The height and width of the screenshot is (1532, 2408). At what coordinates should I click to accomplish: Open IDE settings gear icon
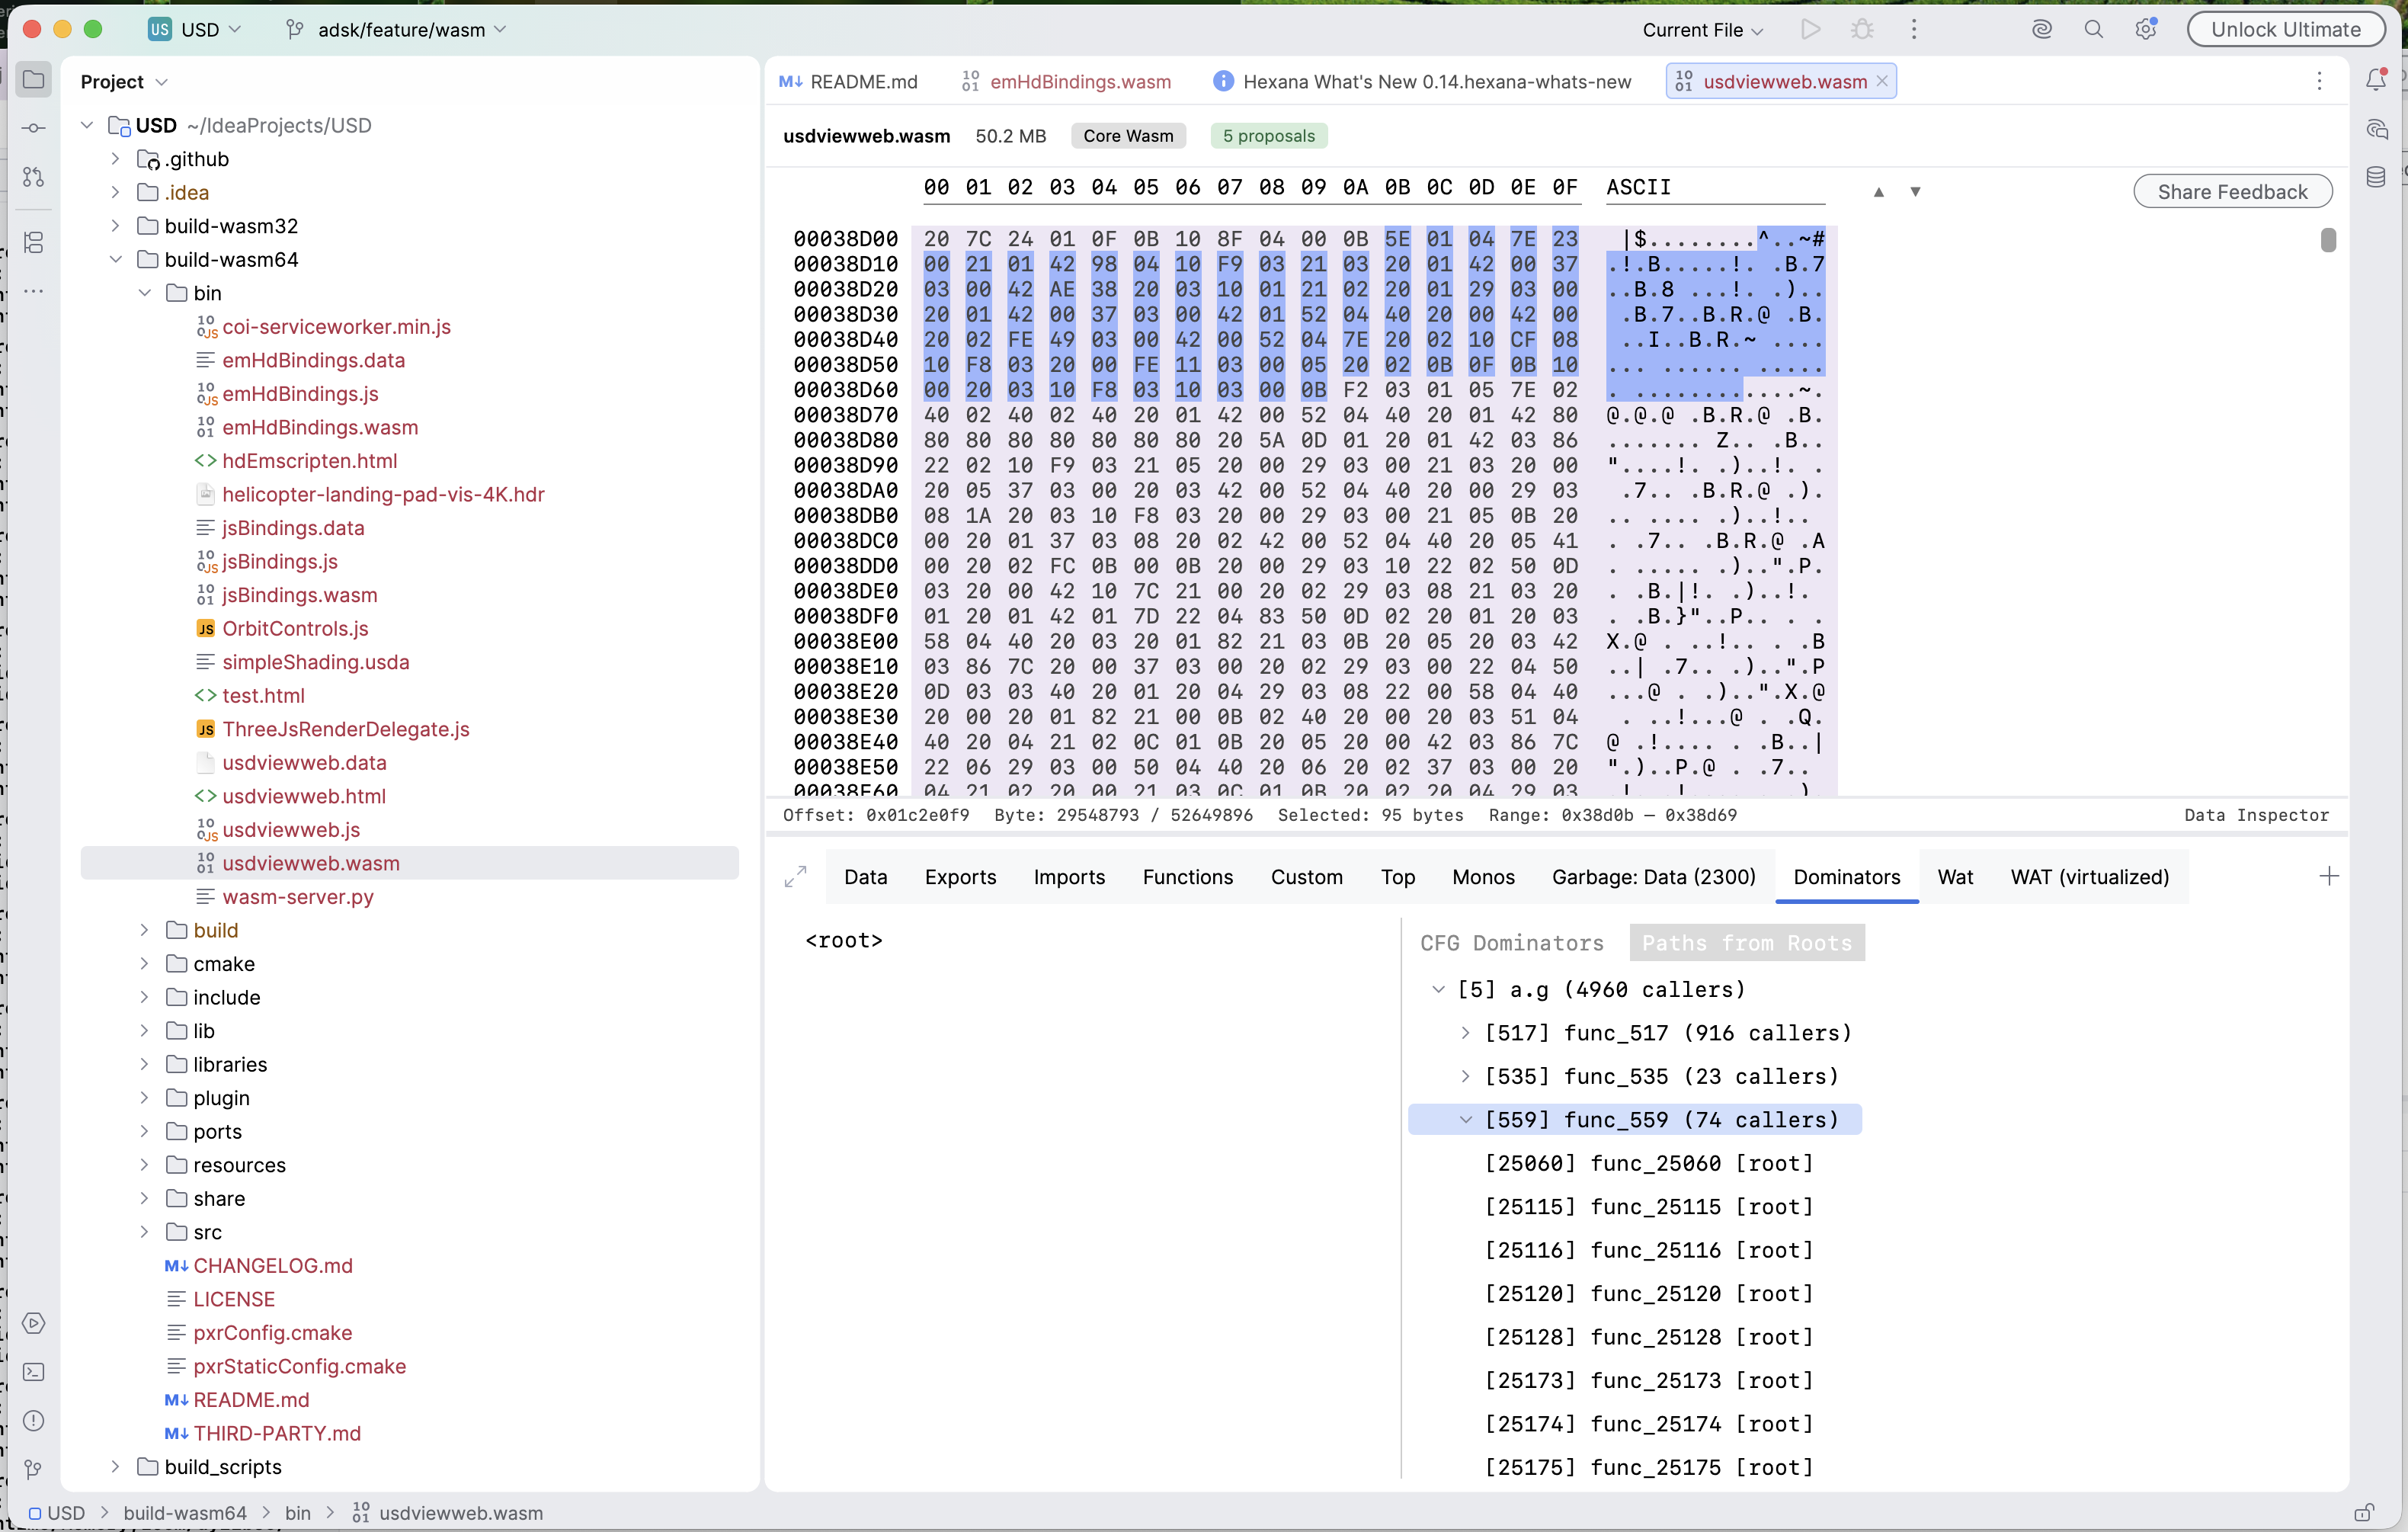[2146, 29]
